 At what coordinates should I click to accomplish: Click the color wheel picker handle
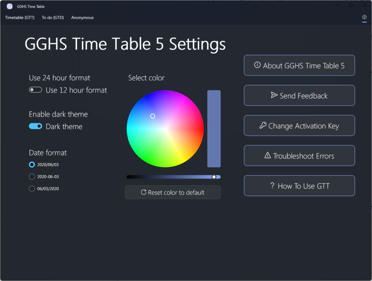pyautogui.click(x=153, y=116)
